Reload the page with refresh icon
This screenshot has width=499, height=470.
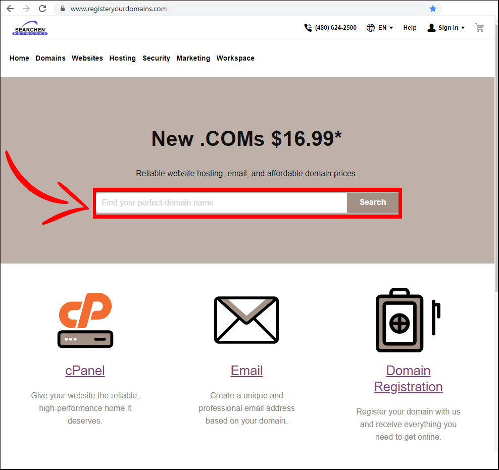(42, 9)
